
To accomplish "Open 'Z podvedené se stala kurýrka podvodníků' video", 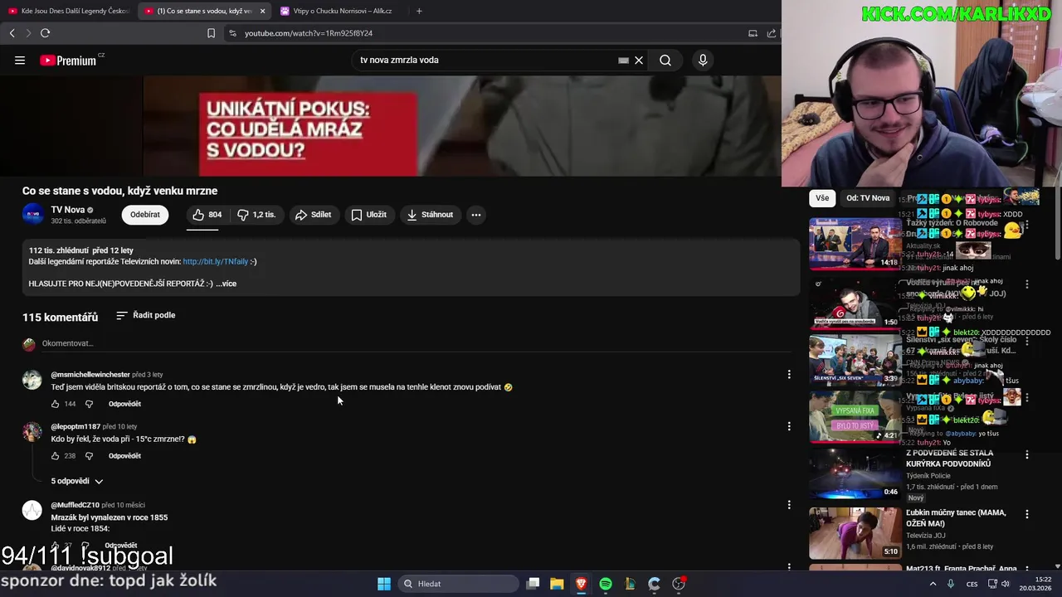I will (949, 459).
